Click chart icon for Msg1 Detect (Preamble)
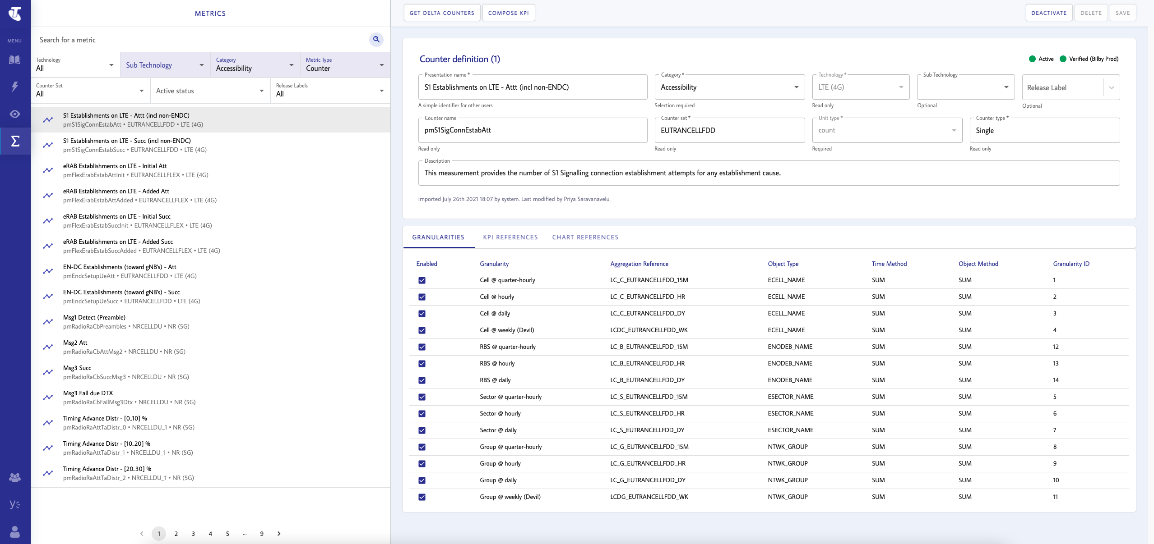The height and width of the screenshot is (544, 1154). (48, 322)
